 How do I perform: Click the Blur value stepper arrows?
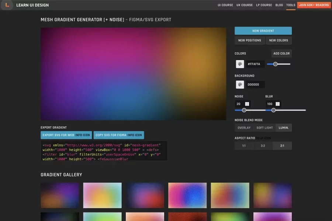pyautogui.click(x=277, y=104)
